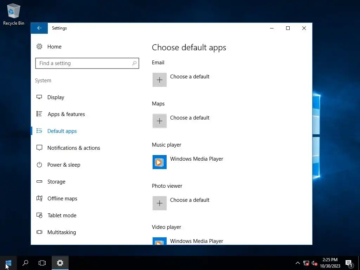
Task: Select the Default apps sidebar icon
Action: pyautogui.click(x=39, y=131)
